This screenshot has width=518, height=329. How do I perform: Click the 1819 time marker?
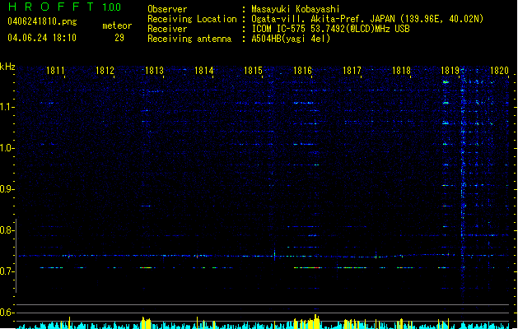(x=450, y=71)
